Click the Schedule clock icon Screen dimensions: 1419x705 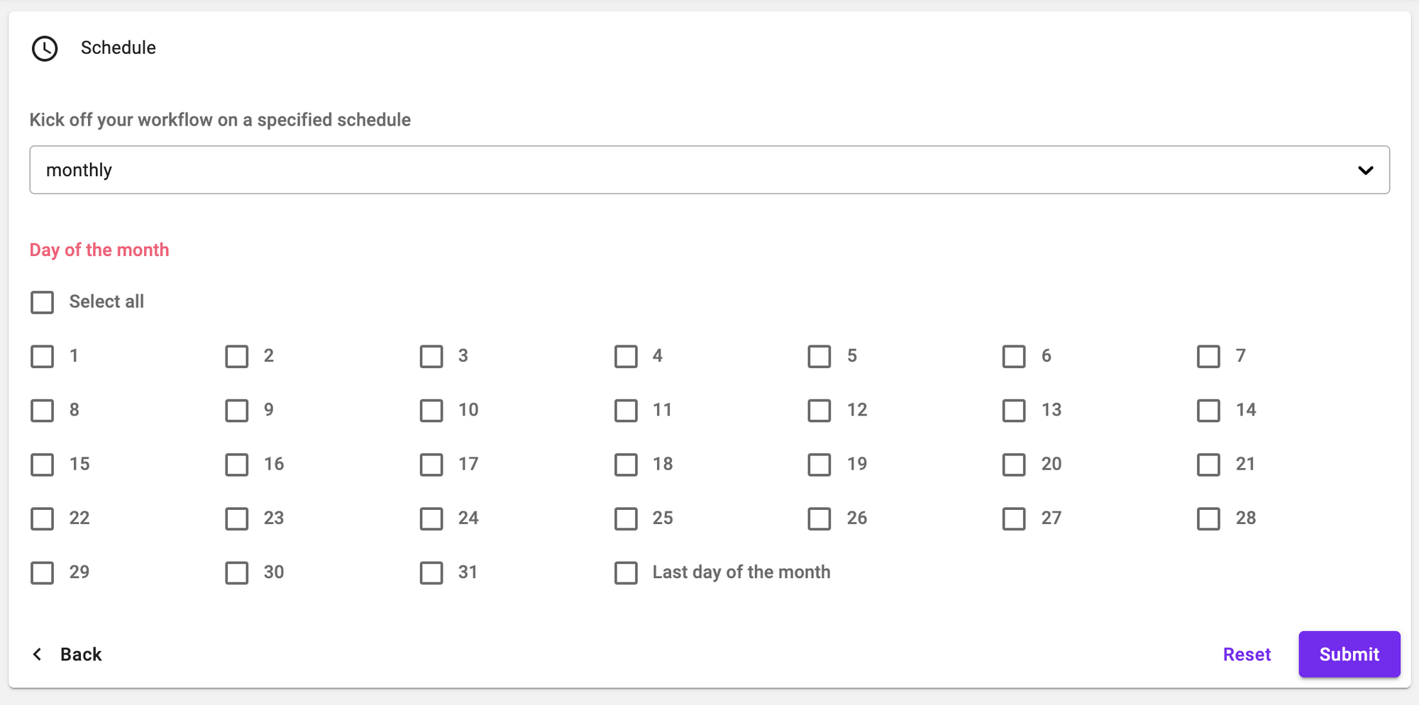45,48
